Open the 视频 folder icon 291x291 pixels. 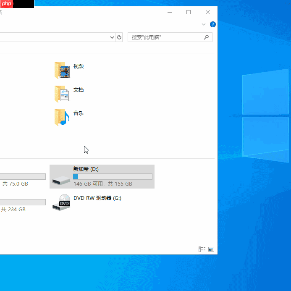[62, 71]
